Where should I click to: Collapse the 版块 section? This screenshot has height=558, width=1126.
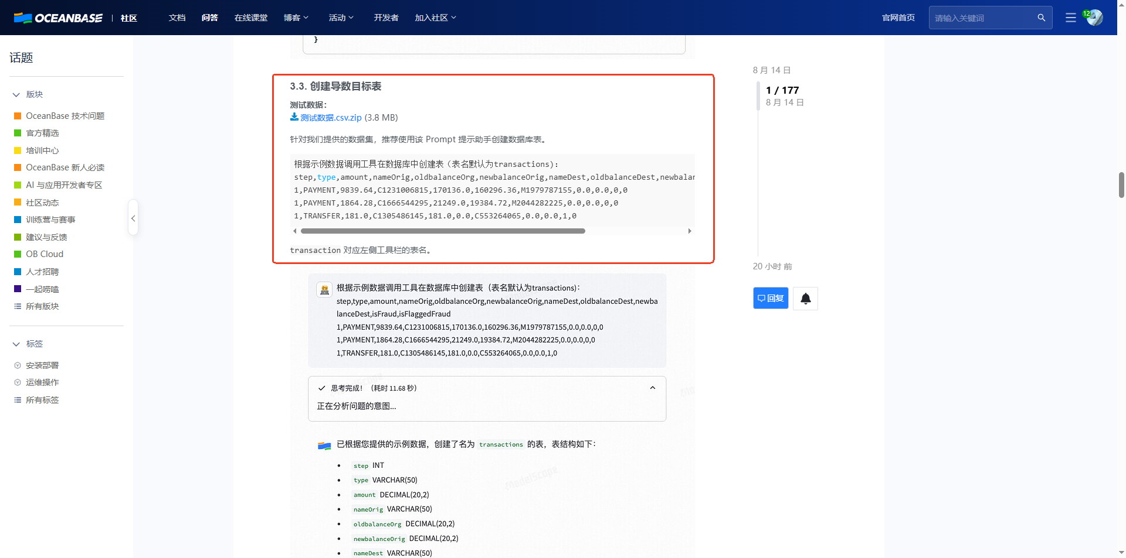pos(16,94)
